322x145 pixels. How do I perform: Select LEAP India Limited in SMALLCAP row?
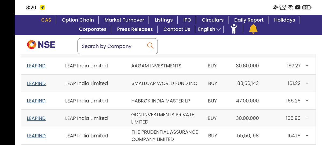point(86,83)
